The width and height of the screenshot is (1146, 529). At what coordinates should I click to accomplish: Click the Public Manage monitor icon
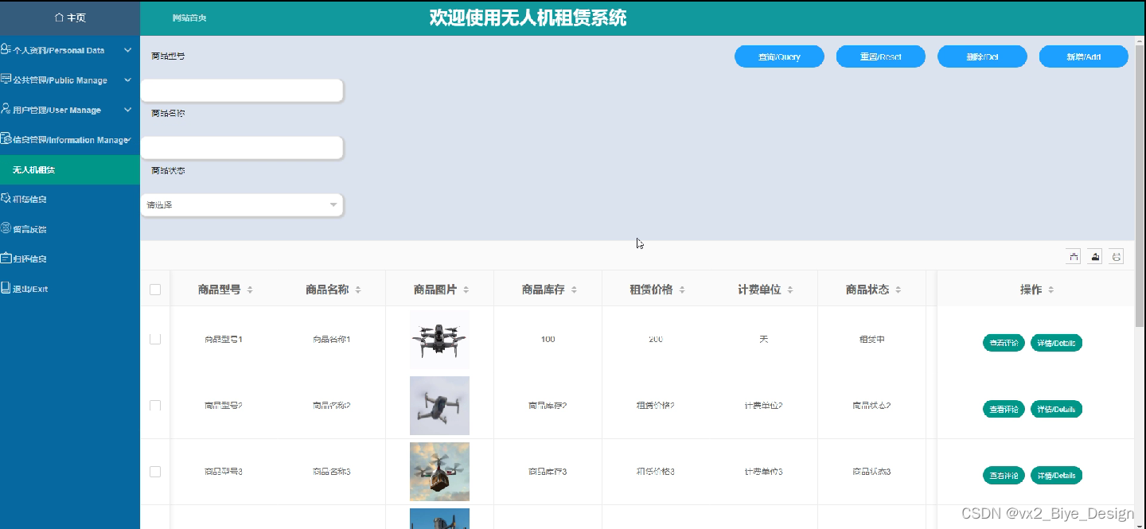pyautogui.click(x=6, y=80)
